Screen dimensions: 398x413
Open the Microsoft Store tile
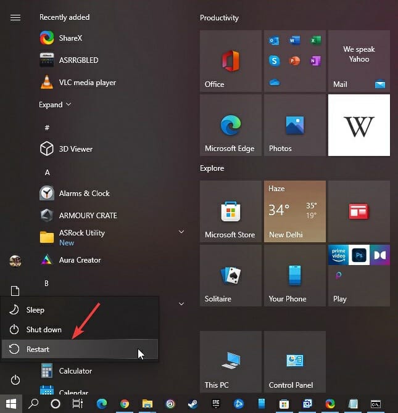coord(231,211)
